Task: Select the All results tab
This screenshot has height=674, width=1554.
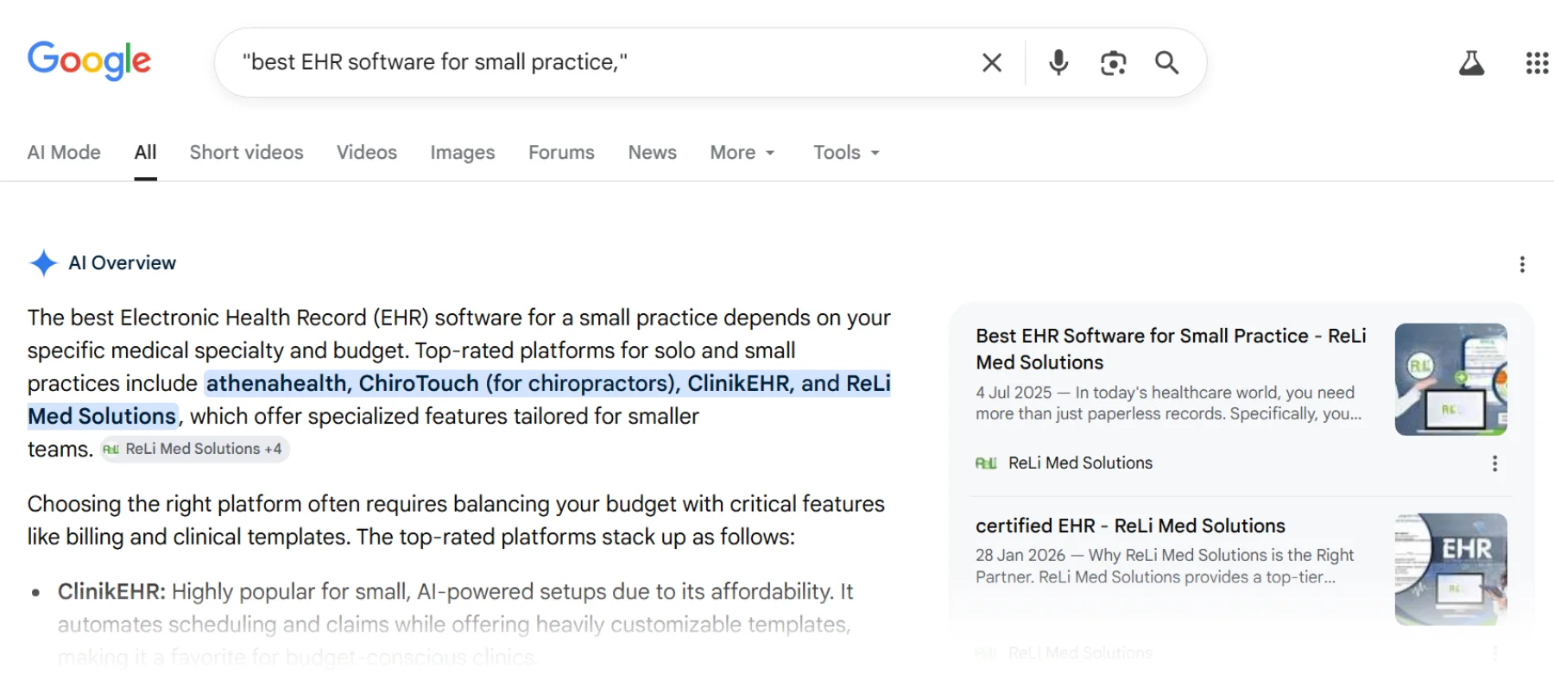Action: (x=145, y=152)
